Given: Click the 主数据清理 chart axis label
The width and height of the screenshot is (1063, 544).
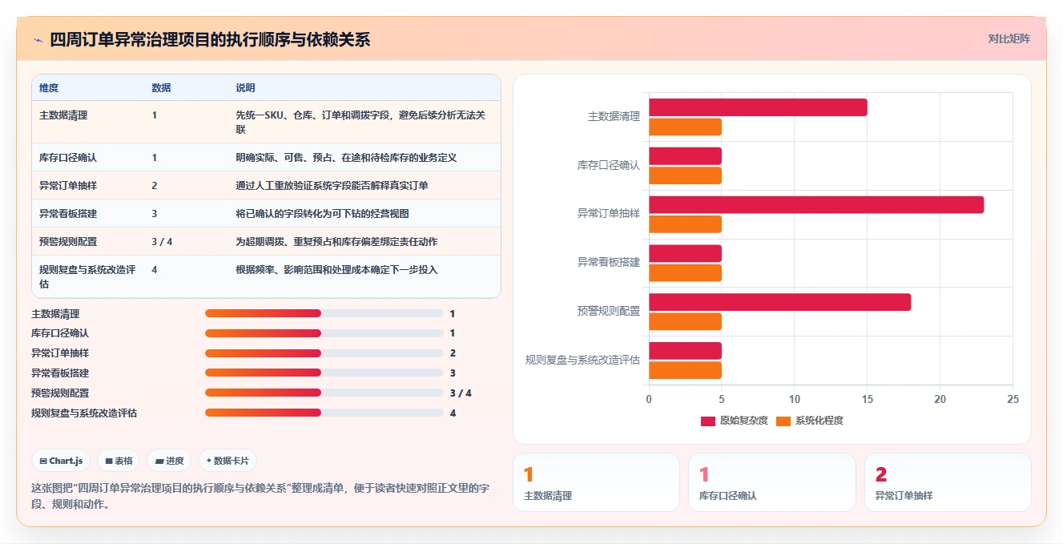Looking at the screenshot, I should (614, 117).
